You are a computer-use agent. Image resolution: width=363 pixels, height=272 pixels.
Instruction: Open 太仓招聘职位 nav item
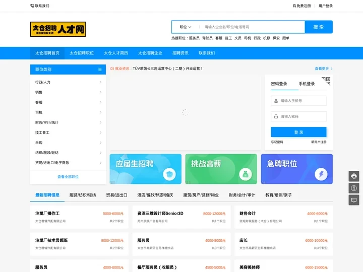pyautogui.click(x=82, y=53)
